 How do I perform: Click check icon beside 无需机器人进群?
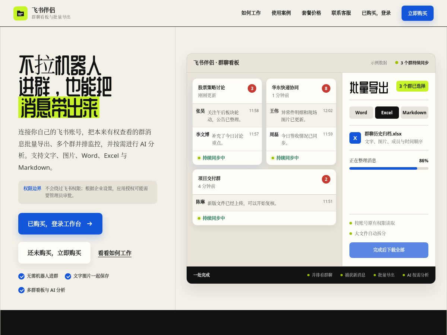tap(22, 276)
